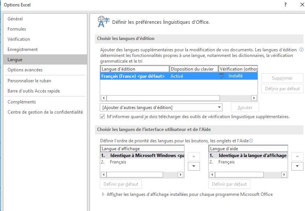This screenshot has width=305, height=211.
Task: Open the Vérification category
Action: tap(45, 39)
